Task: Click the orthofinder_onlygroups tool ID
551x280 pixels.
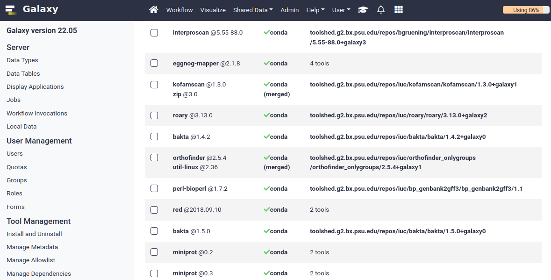Action: point(393,162)
